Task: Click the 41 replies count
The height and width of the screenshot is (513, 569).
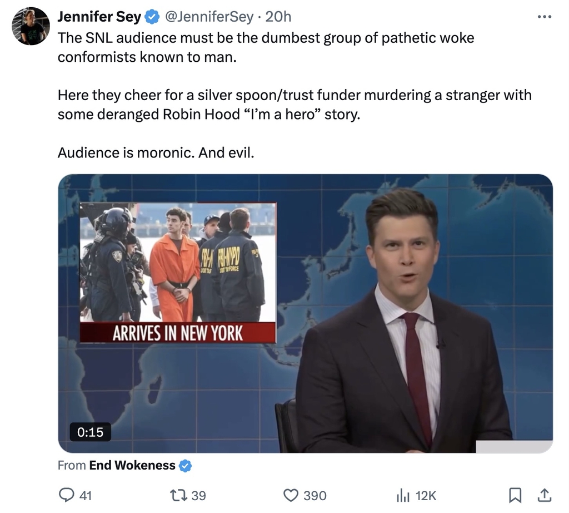Action: pos(85,496)
